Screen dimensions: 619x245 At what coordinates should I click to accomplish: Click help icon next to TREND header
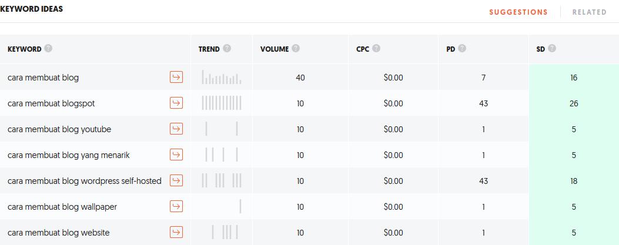pos(226,49)
